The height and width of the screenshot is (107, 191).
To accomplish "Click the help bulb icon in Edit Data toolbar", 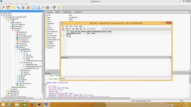I will [x=88, y=29].
